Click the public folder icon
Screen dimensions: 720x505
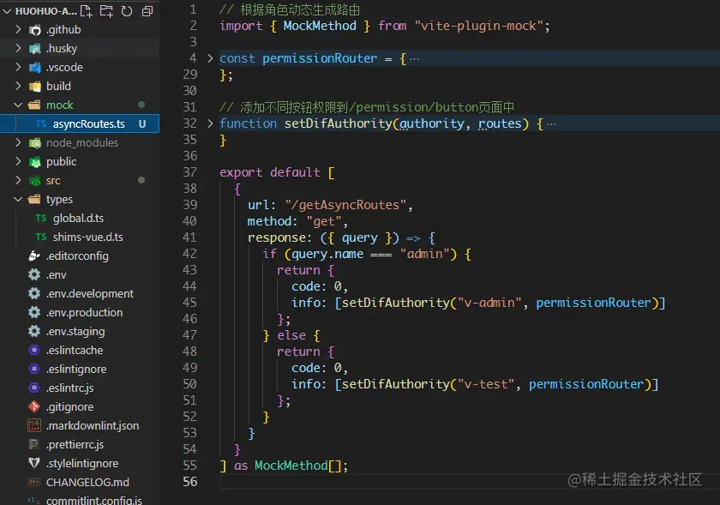pyautogui.click(x=34, y=162)
